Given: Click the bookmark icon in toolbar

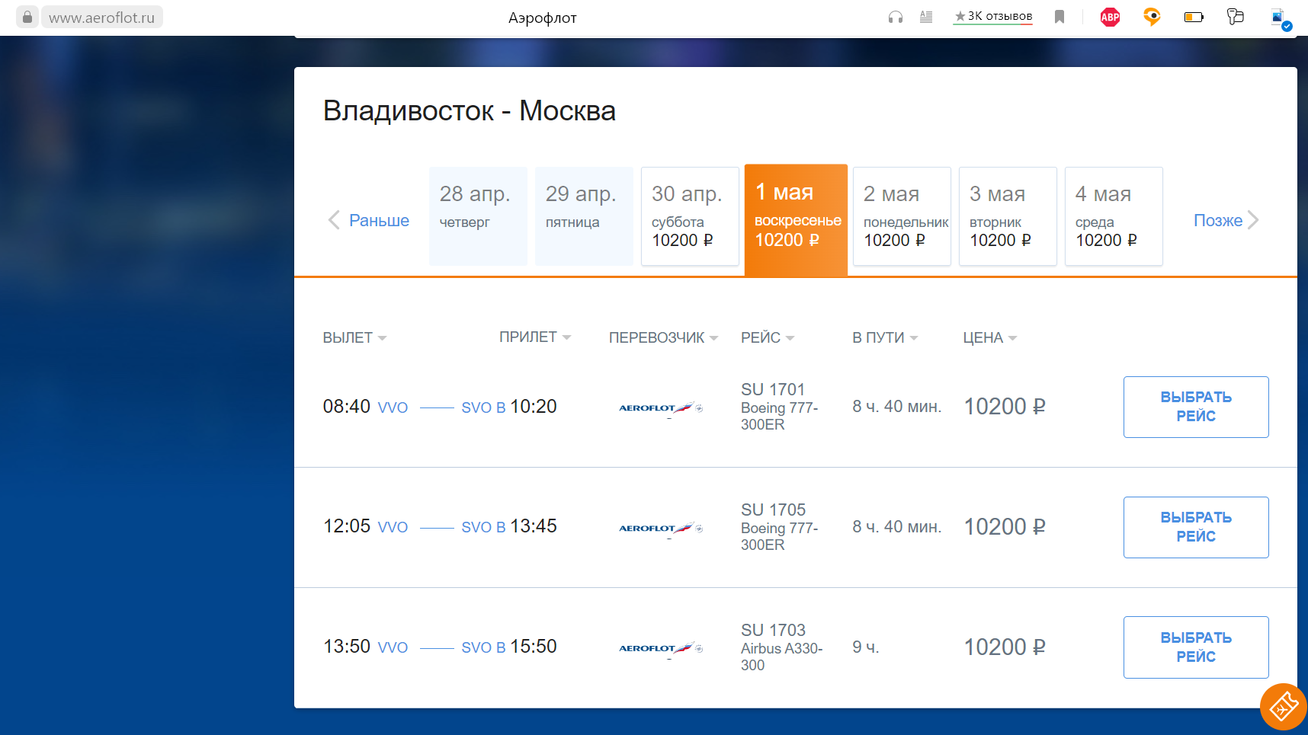Looking at the screenshot, I should point(1060,17).
